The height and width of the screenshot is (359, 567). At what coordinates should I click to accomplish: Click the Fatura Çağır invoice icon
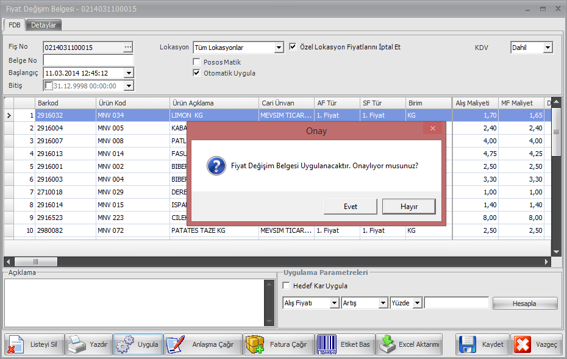point(254,345)
